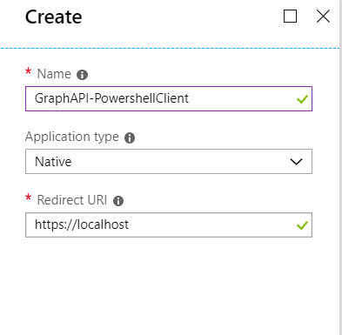Viewport: 342px width, 335px height.
Task: Close the Create blade with X
Action: (323, 17)
